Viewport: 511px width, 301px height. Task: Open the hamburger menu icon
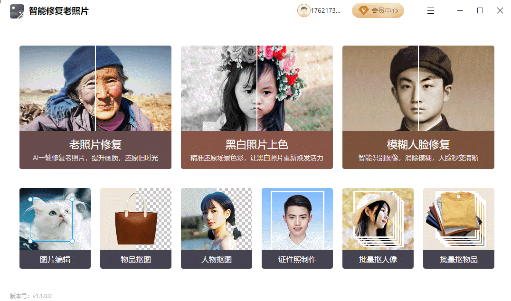point(431,11)
